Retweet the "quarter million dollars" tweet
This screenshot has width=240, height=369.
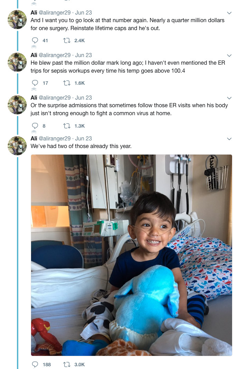tap(66, 40)
